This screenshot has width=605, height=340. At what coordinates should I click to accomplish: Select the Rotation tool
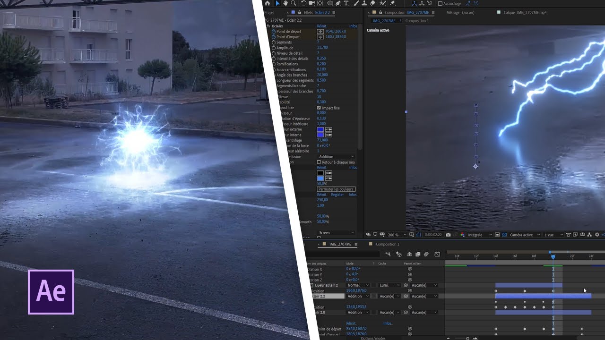click(x=303, y=3)
